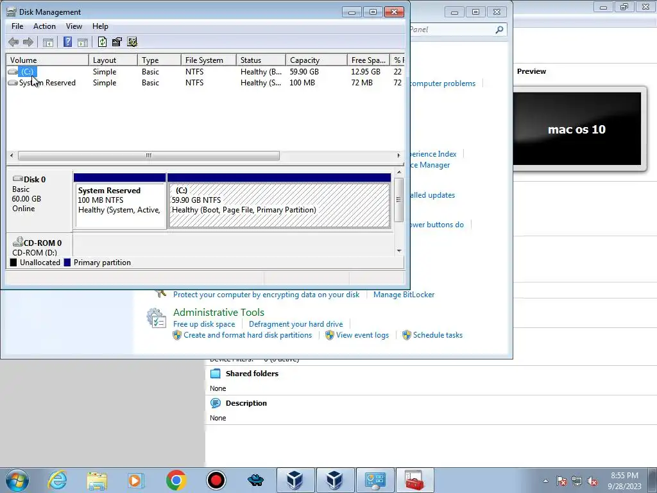The image size is (657, 493).
Task: Click the Disk 0 label in graphical view
Action: click(x=35, y=180)
